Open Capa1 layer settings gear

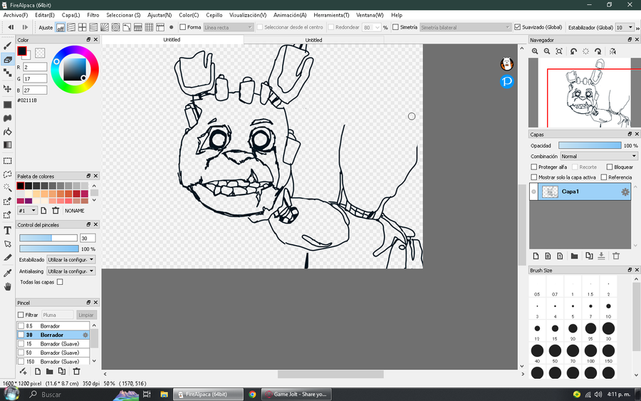[625, 192]
